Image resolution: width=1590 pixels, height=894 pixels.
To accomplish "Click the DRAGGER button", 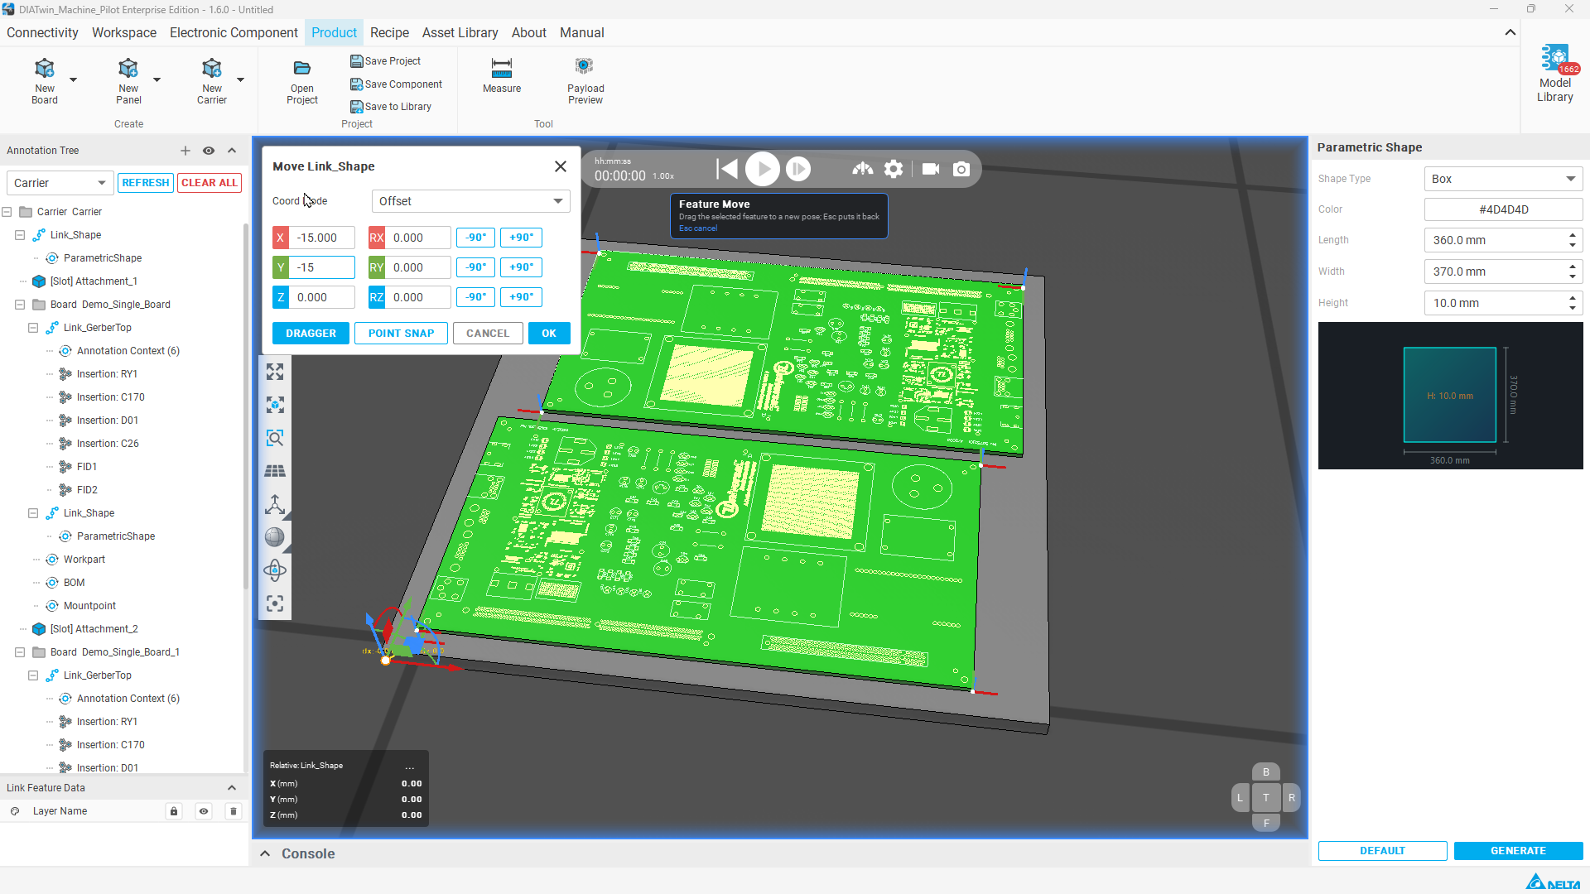I will pyautogui.click(x=311, y=334).
